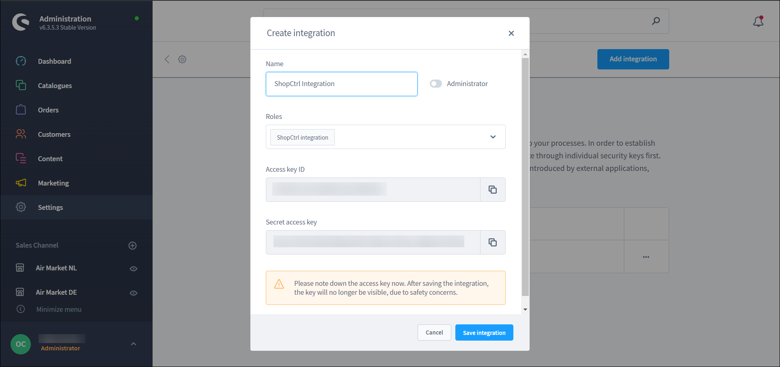Click the gear icon next to back arrow
The width and height of the screenshot is (780, 367).
182,59
